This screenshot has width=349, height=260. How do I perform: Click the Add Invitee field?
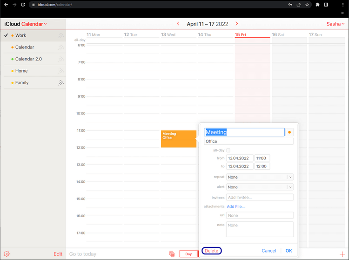260,197
